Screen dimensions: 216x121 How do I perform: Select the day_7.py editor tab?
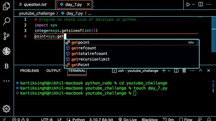74,4
